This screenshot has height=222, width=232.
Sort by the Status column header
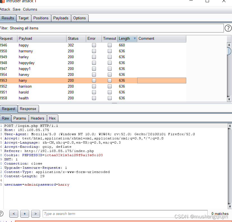76,39
